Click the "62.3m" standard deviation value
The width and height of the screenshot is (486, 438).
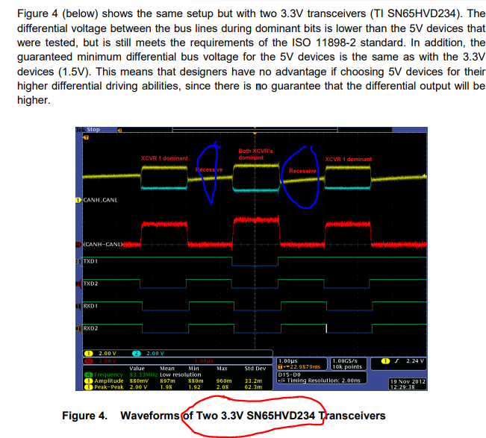point(253,387)
